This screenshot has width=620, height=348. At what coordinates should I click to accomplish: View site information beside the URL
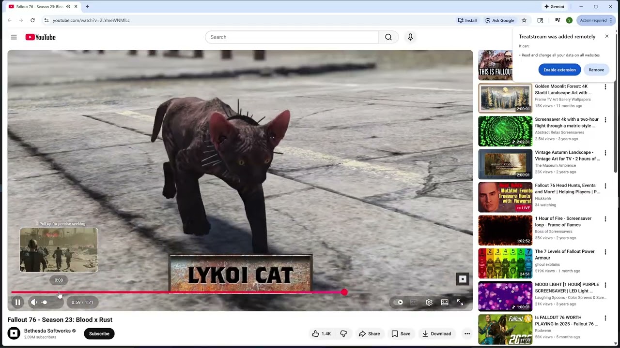pos(46,20)
